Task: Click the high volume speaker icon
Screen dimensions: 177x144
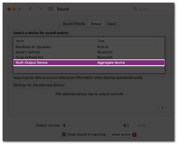Action: (126, 125)
